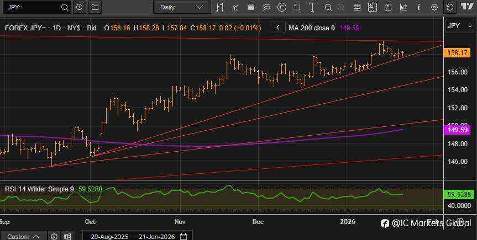Click the orange 158.17 price axis label
This screenshot has width=477, height=240.
coord(457,53)
